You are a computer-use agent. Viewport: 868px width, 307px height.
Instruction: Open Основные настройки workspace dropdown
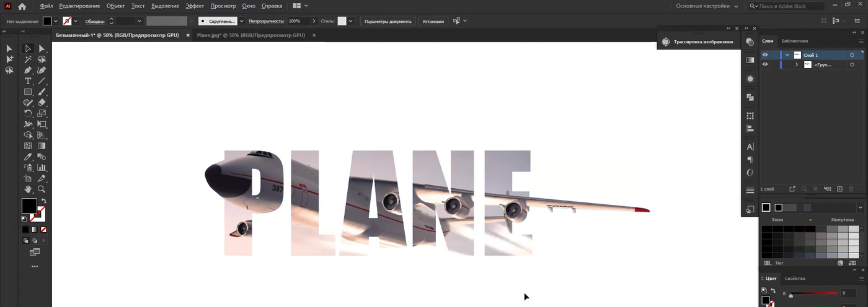[707, 6]
